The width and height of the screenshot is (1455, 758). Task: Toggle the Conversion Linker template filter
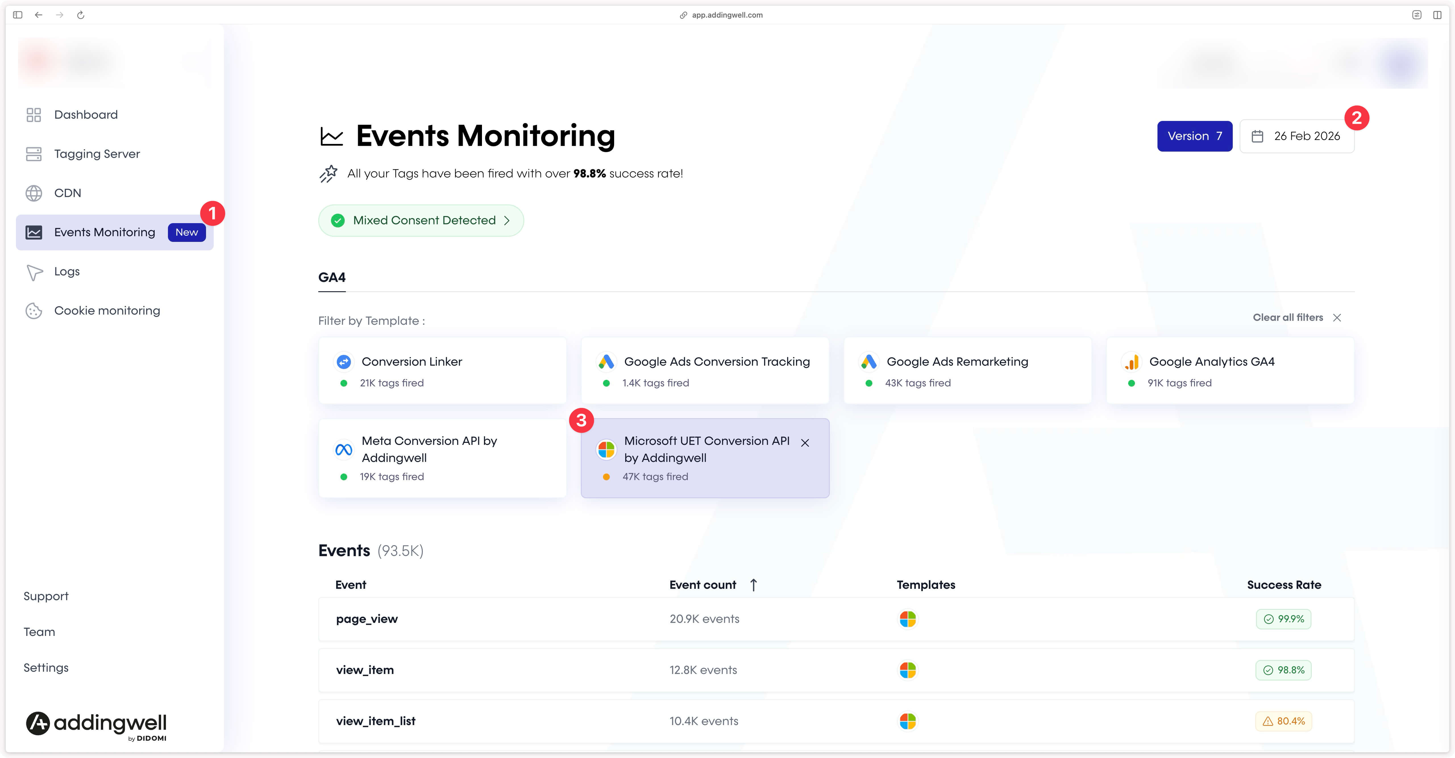tap(442, 370)
